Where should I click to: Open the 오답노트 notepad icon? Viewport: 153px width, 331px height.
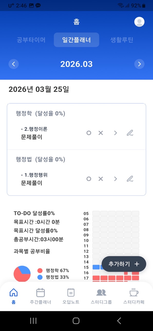[71, 293]
